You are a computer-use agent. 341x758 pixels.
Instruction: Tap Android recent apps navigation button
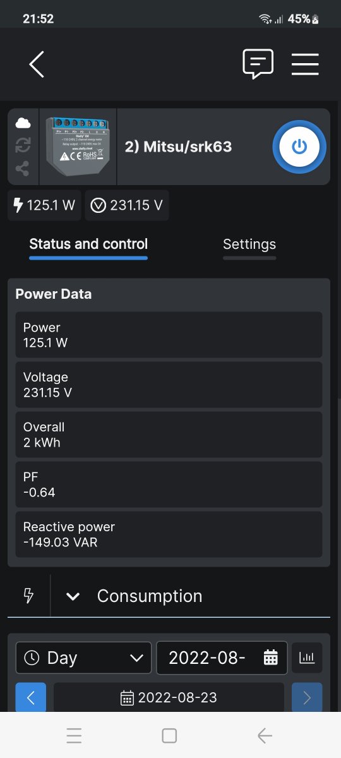tap(75, 735)
